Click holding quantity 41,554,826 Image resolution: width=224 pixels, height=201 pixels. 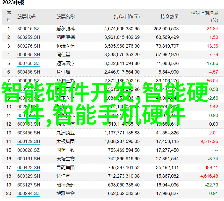tap(167, 133)
